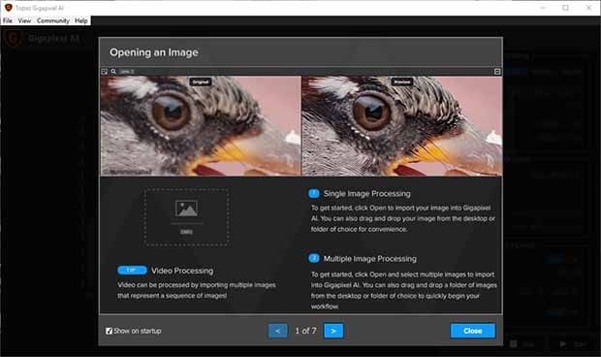The height and width of the screenshot is (357, 601).
Task: Click the 'Opening an Image' dialog title
Action: (154, 52)
